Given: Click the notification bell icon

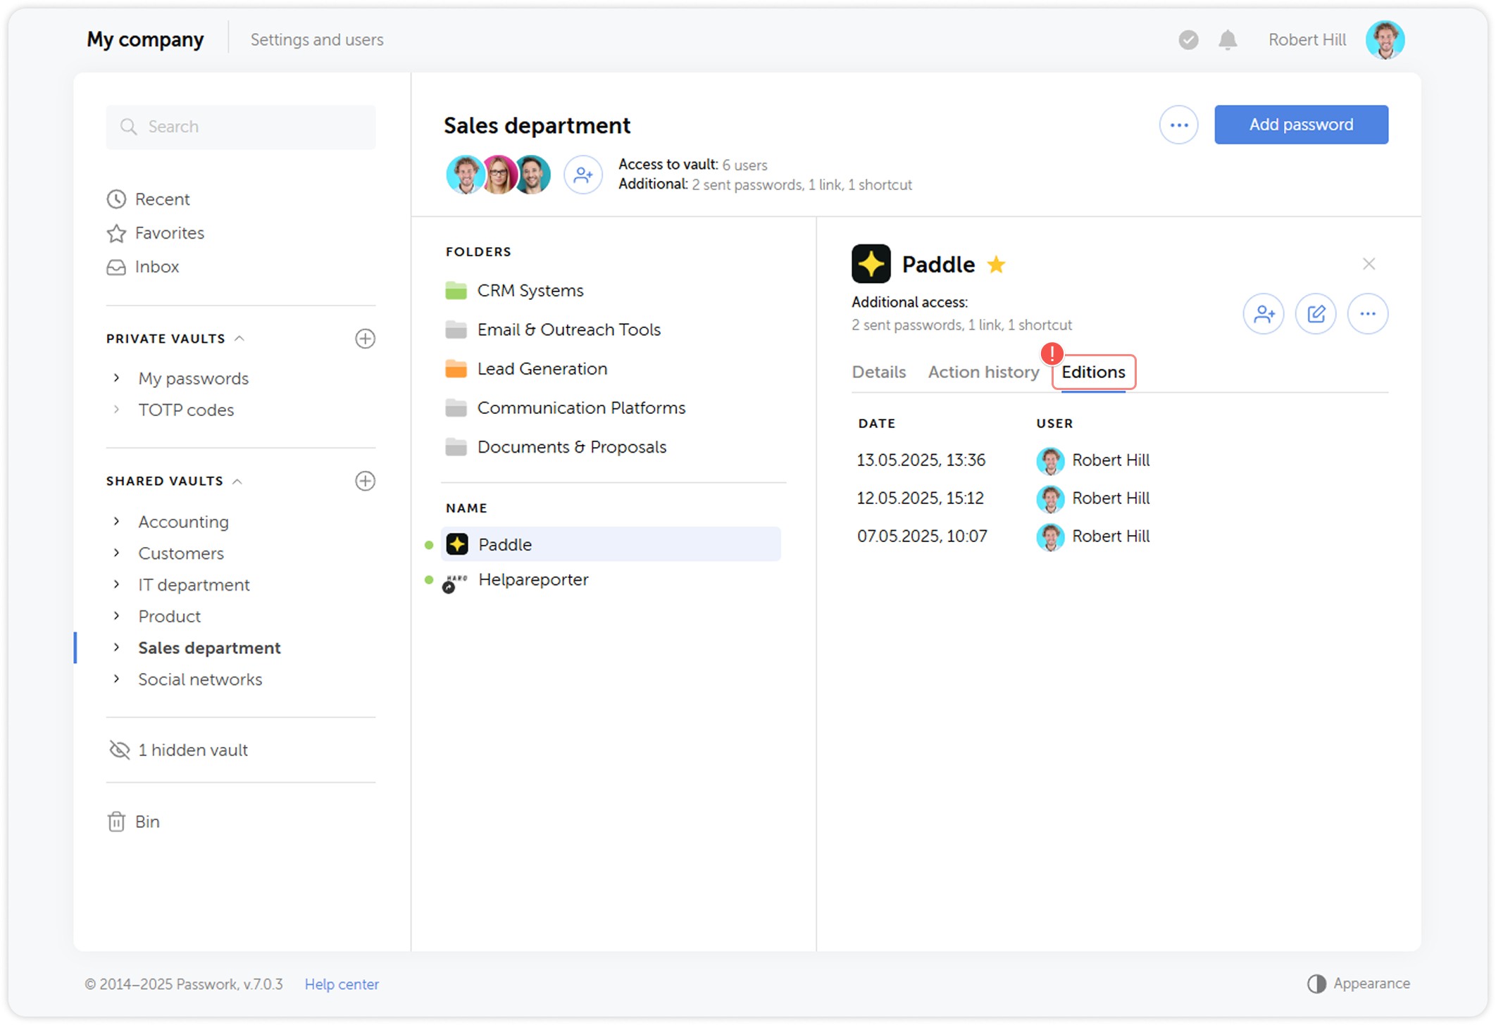Looking at the screenshot, I should [x=1227, y=39].
